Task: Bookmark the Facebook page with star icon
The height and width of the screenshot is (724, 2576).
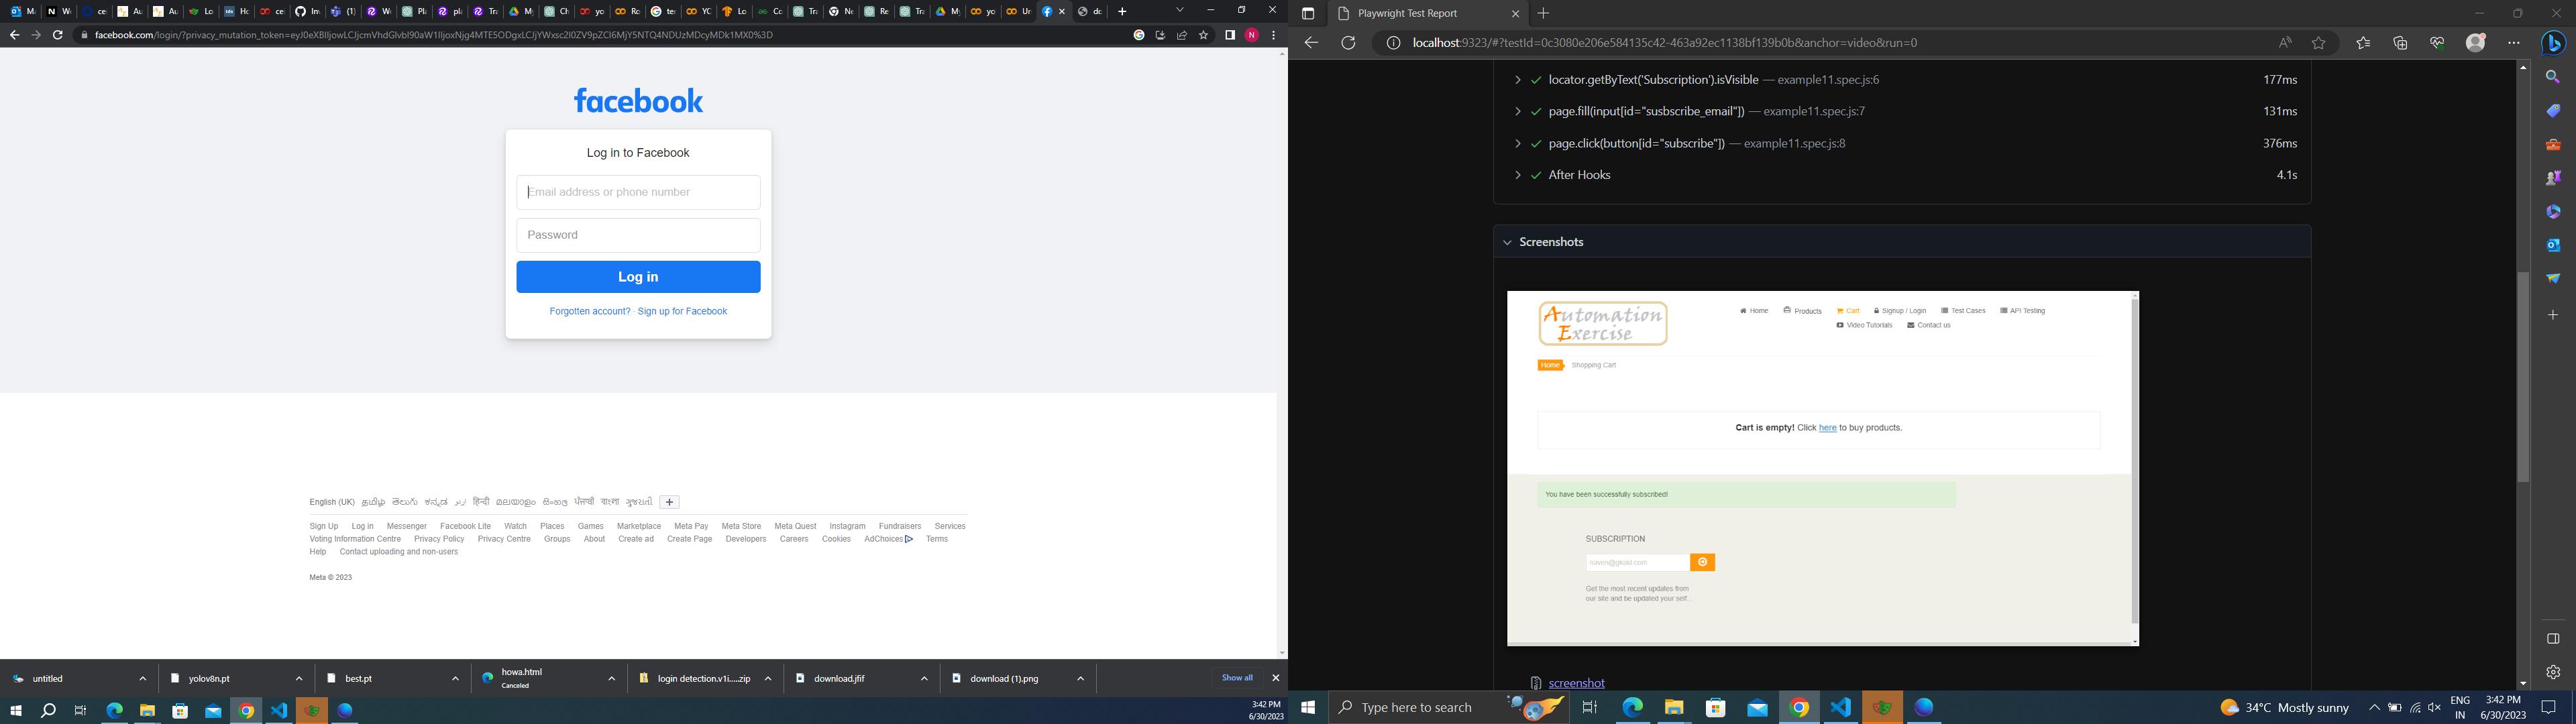Action: coord(1204,35)
